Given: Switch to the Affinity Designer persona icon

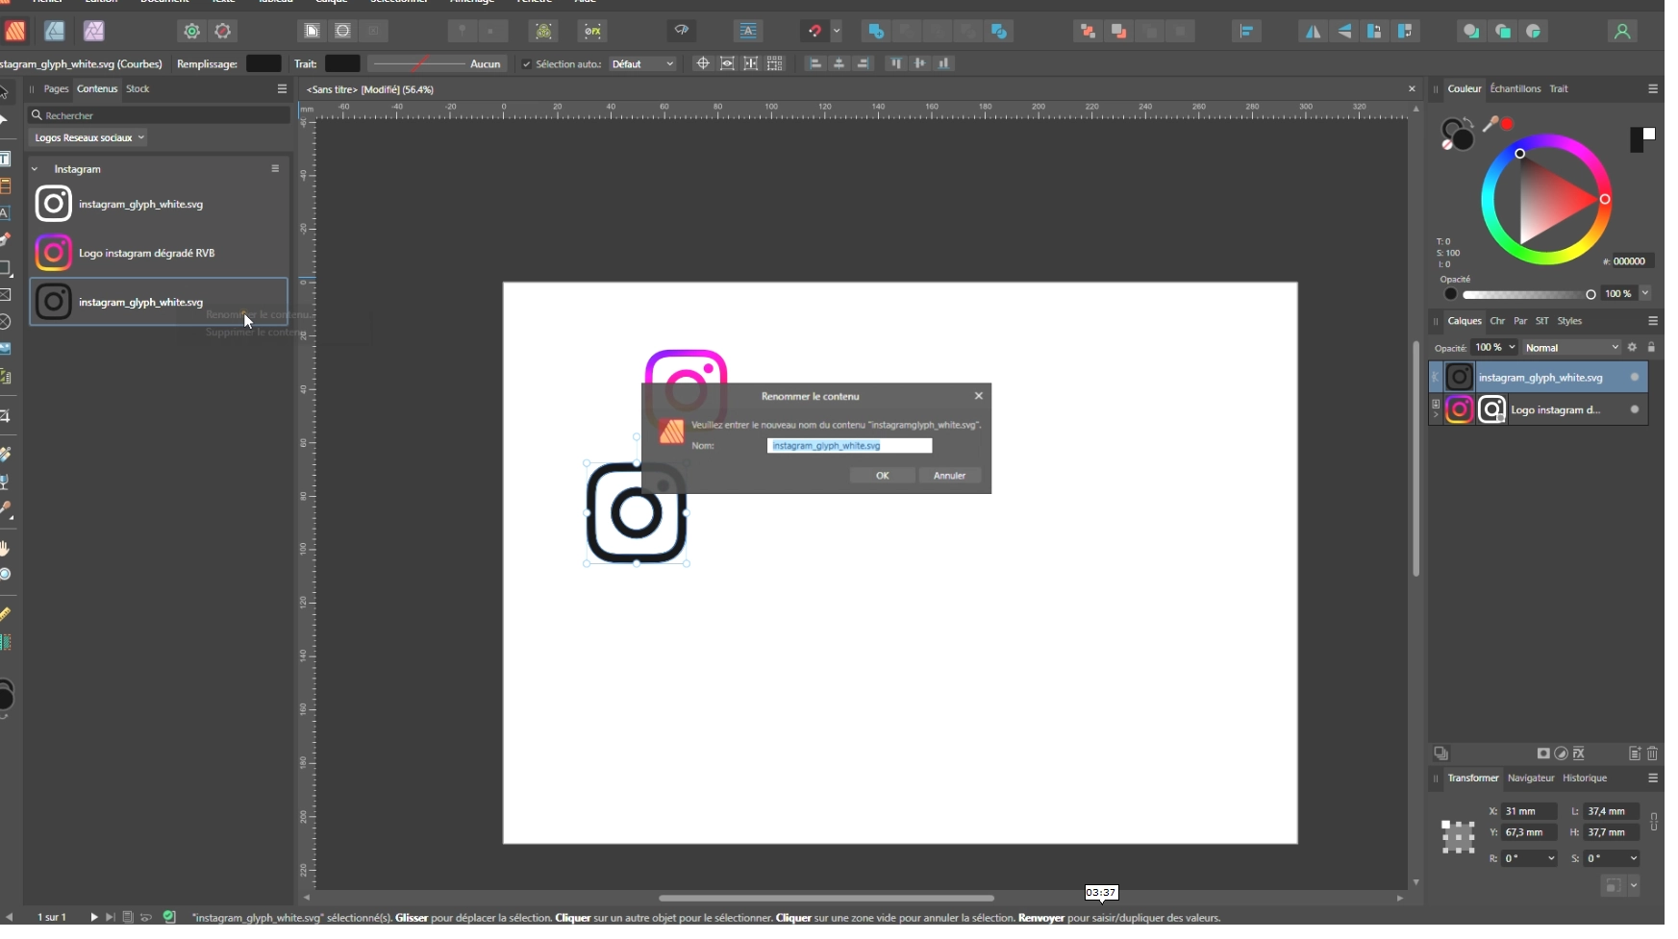Looking at the screenshot, I should (x=55, y=31).
